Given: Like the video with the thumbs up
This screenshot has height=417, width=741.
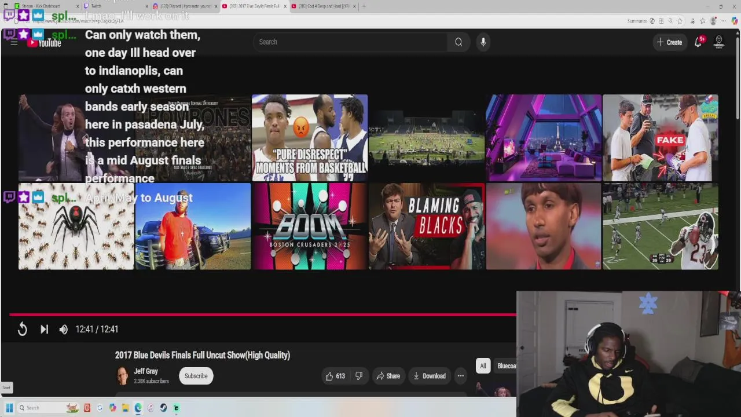Looking at the screenshot, I should point(335,376).
